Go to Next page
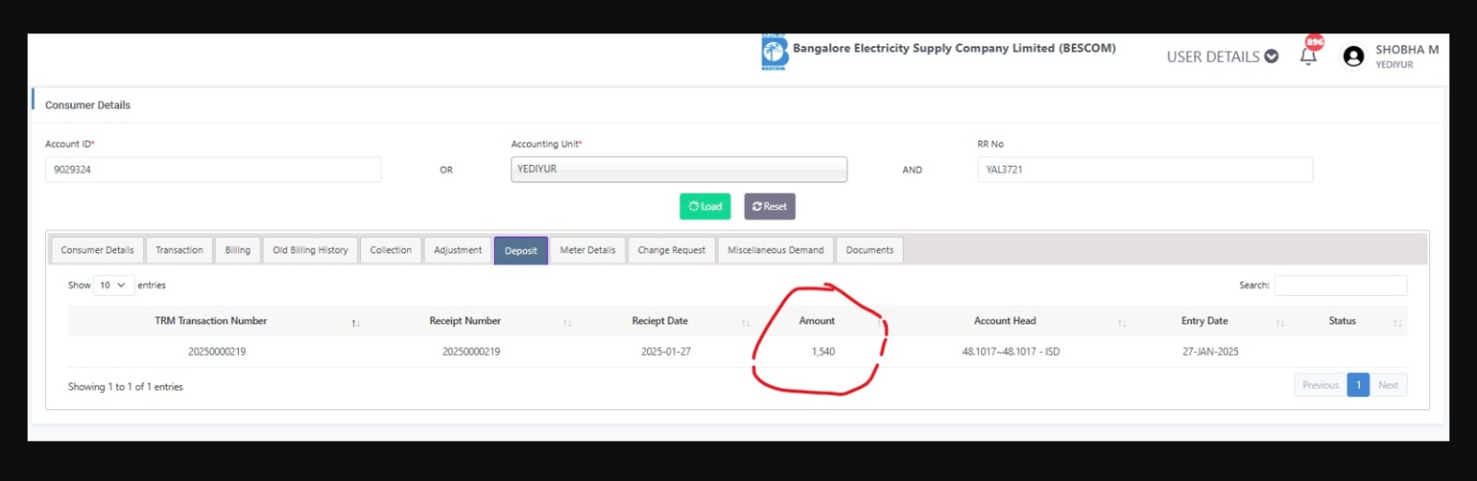This screenshot has width=1477, height=481. pos(1388,385)
